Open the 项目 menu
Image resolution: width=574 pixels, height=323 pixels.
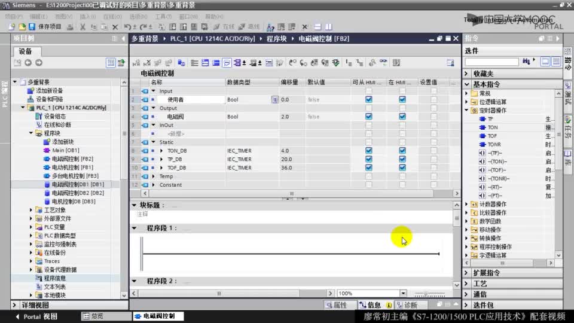[x=14, y=17]
